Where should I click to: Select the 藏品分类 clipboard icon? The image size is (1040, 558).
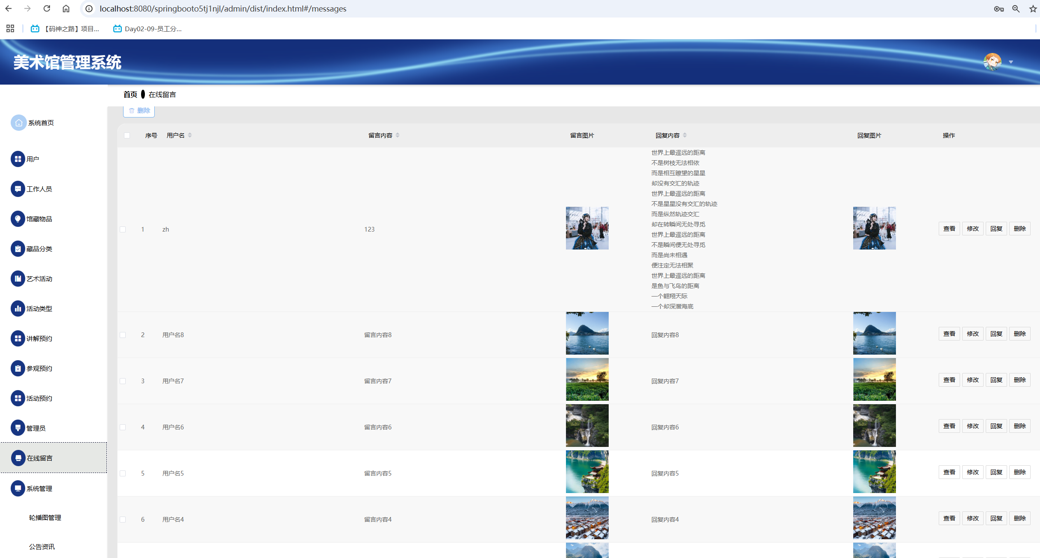[x=18, y=249]
